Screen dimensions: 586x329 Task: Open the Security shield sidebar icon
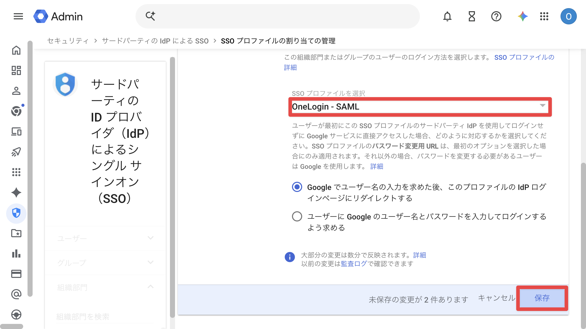[x=16, y=213]
